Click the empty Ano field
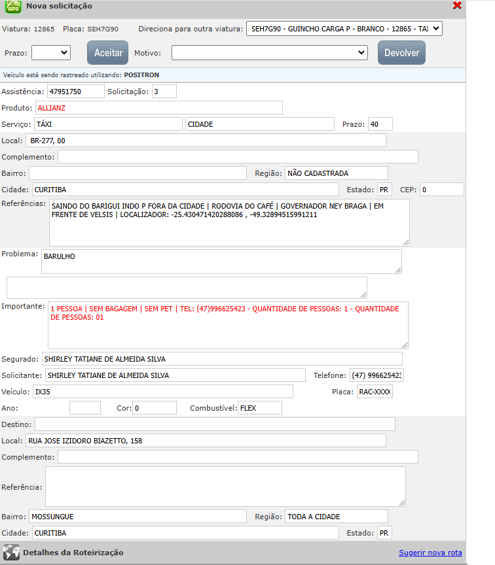Image resolution: width=495 pixels, height=565 pixels. pos(85,408)
